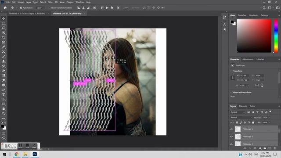Open the Move tool preset picker arrow
This screenshot has height=158, width=281.
(x=17, y=8)
